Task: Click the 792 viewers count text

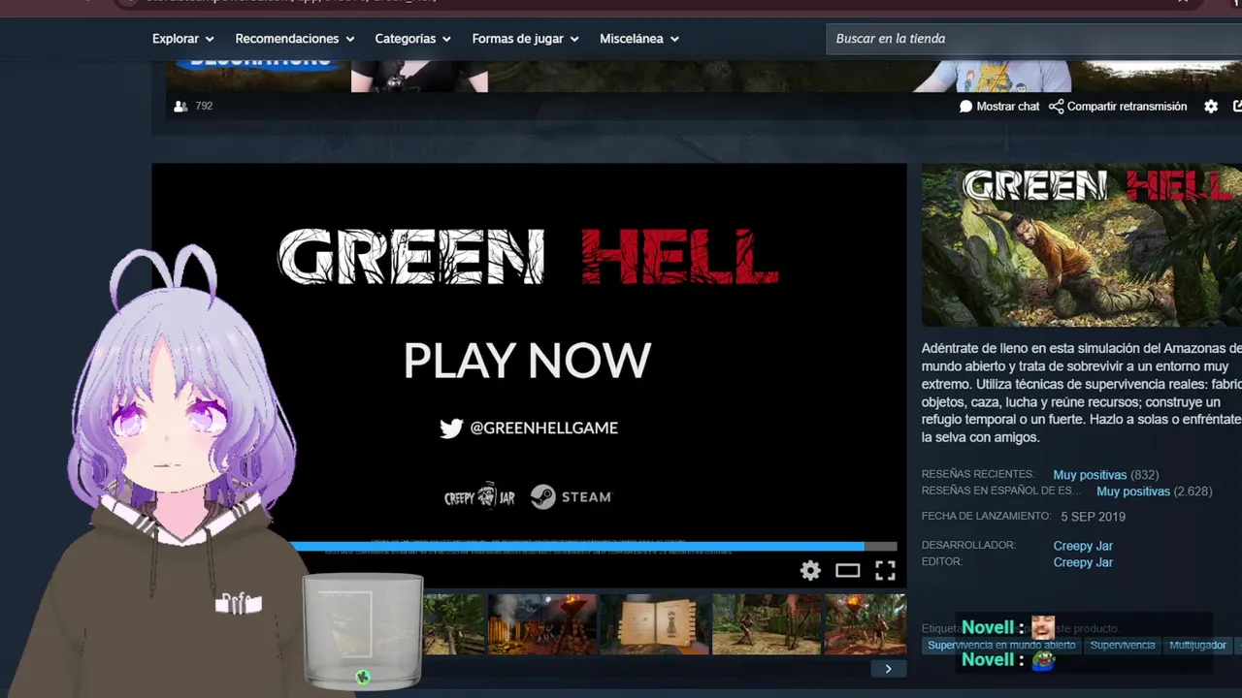Action: coord(204,107)
